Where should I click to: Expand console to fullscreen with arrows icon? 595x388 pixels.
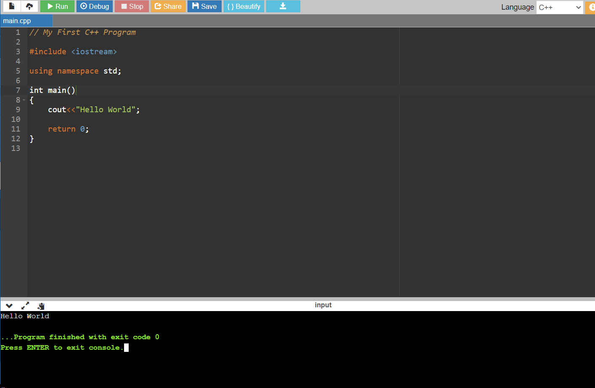(x=25, y=306)
